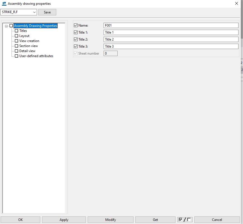Tick the Section view tree checkbox

pyautogui.click(x=17, y=46)
